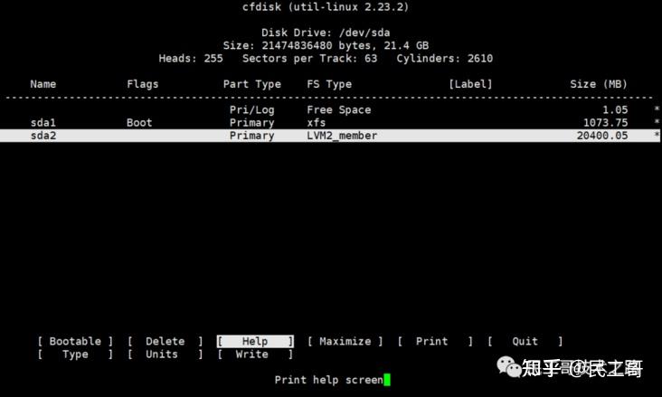The height and width of the screenshot is (397, 662).
Task: Click the LVM2_member filesystem type entry
Action: (342, 136)
